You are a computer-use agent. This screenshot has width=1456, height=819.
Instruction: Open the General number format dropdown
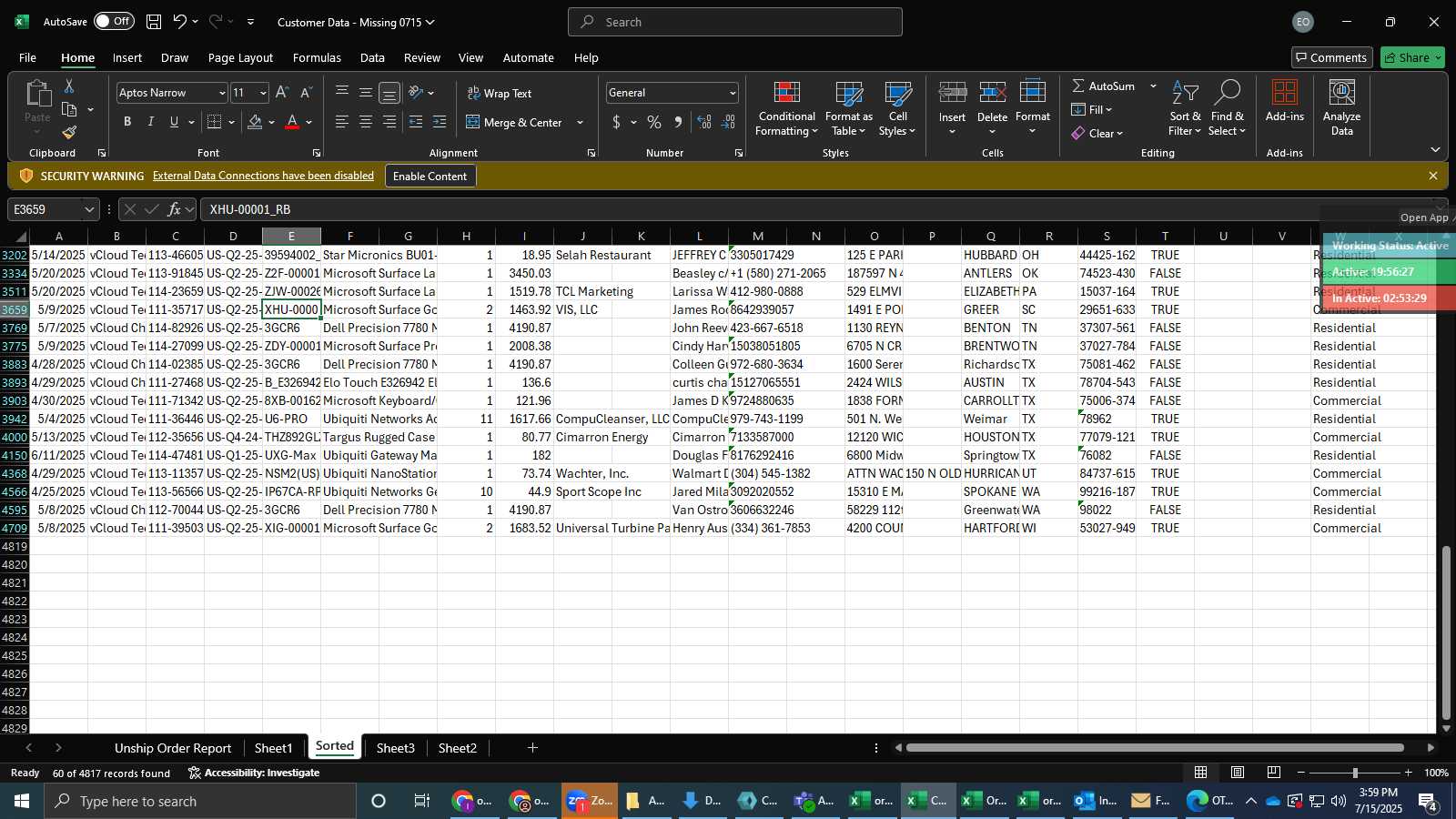(732, 93)
